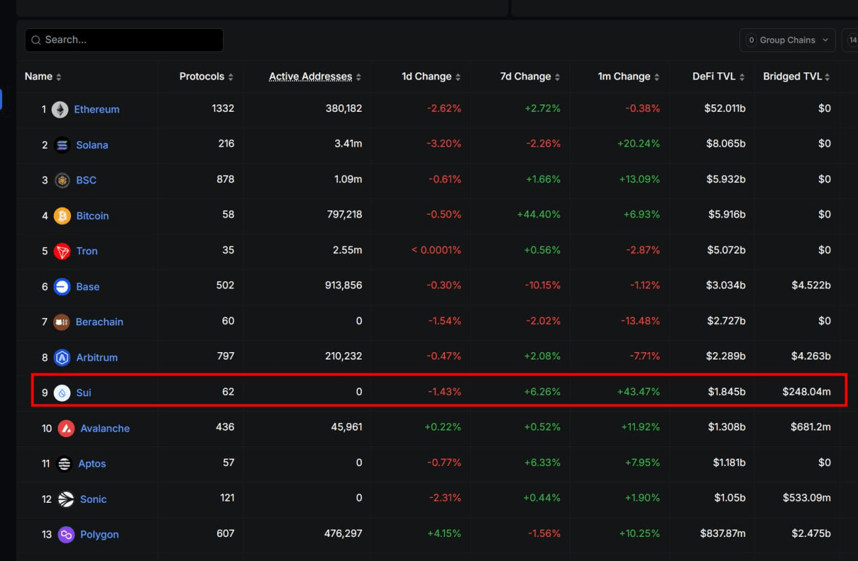This screenshot has height=561, width=858.
Task: Click Aptos's 7d change +6.33%
Action: pyautogui.click(x=542, y=463)
